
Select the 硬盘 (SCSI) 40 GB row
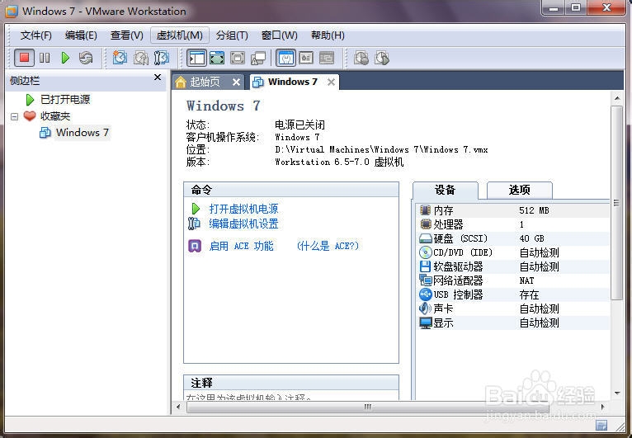click(x=512, y=238)
